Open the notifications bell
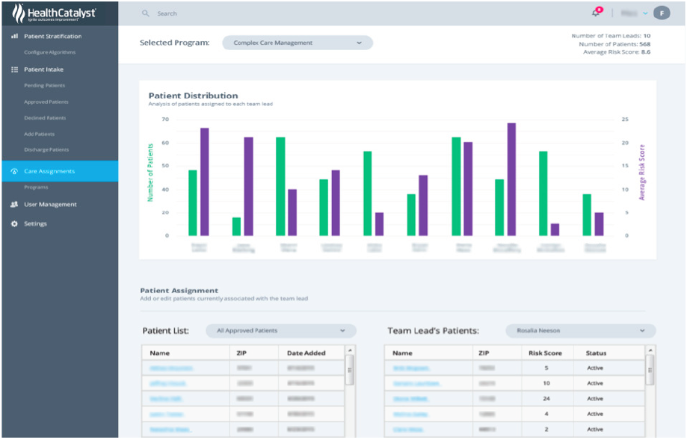The image size is (687, 440). tap(596, 12)
